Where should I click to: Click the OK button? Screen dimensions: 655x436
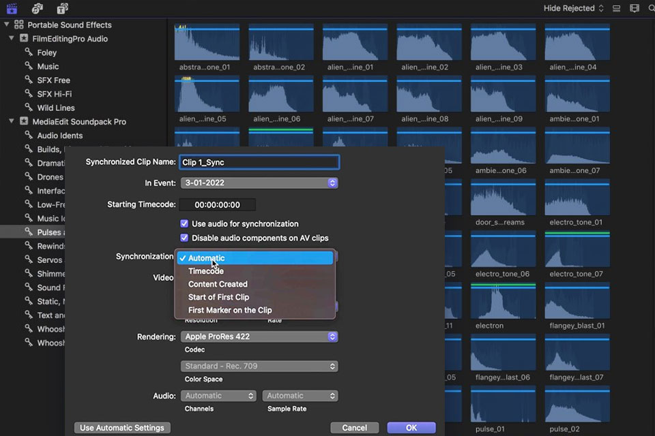coord(411,428)
